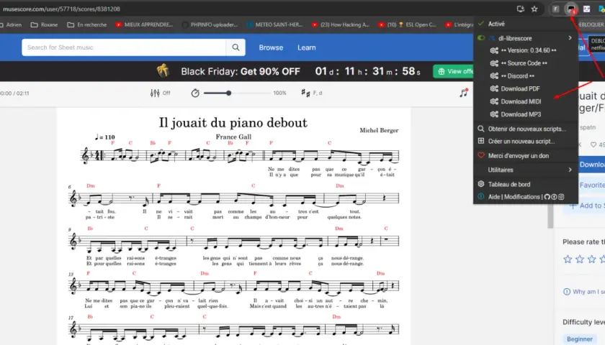605x345 pixels.
Task: Click the Why am I seeing info link
Action: pos(584,292)
